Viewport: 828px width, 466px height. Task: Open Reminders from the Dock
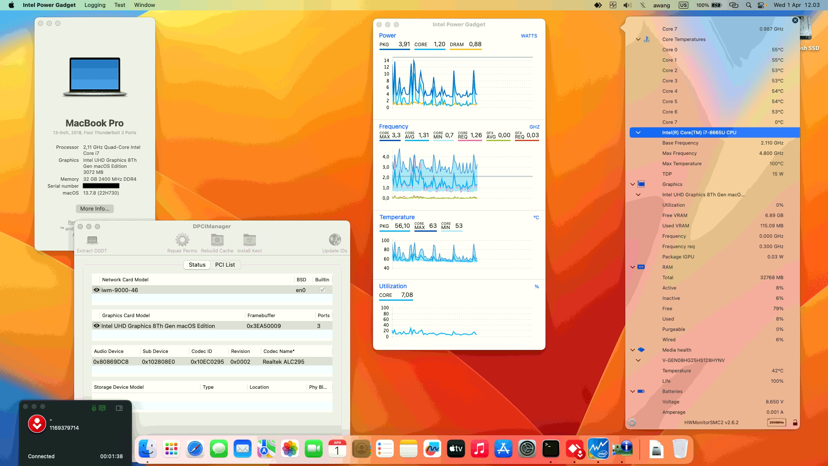point(385,449)
